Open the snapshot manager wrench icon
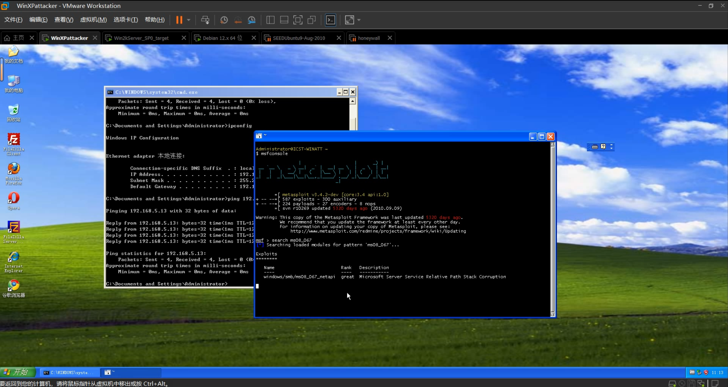This screenshot has width=728, height=387. [x=252, y=20]
